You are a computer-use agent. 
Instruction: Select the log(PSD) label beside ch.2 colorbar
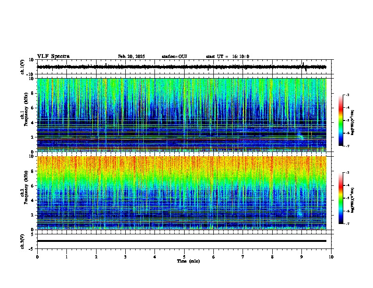(x=353, y=200)
